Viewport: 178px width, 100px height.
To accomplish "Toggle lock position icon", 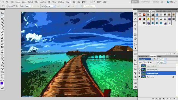I will pos(148,62).
